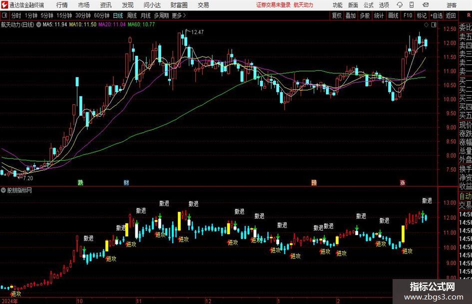Open 股朋指标网 sub-indicator settings icon
The image size is (472, 304).
click(3, 190)
